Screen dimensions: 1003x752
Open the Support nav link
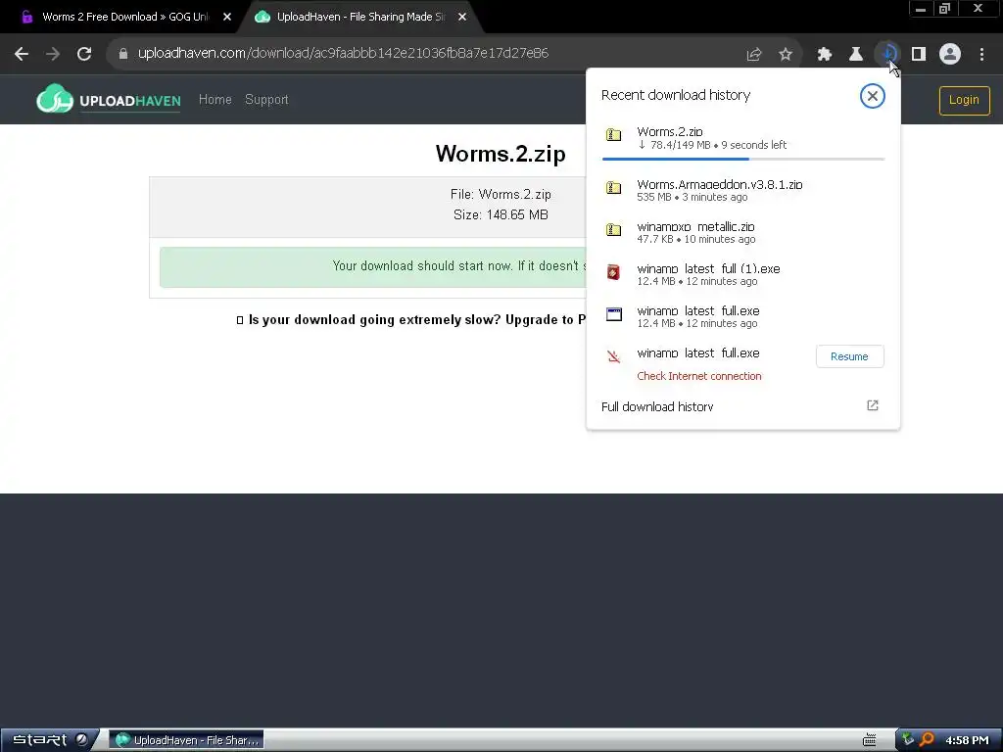click(x=266, y=100)
